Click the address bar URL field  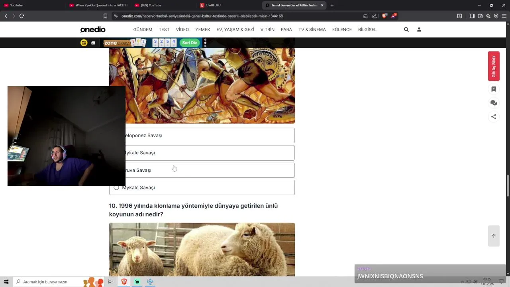[239, 16]
